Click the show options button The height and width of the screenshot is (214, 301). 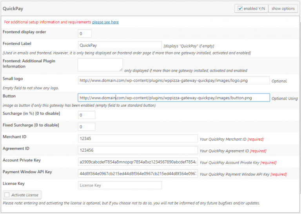tap(283, 9)
